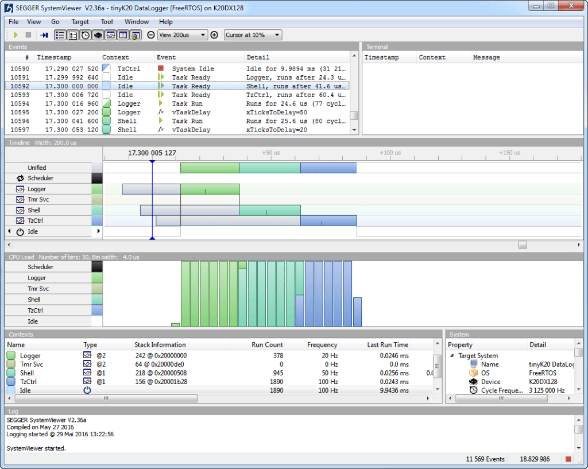Select event row 10594 Task Run
The image size is (588, 469).
(x=177, y=103)
